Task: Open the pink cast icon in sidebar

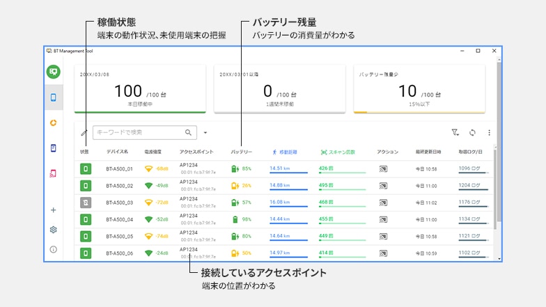Action: tap(54, 173)
